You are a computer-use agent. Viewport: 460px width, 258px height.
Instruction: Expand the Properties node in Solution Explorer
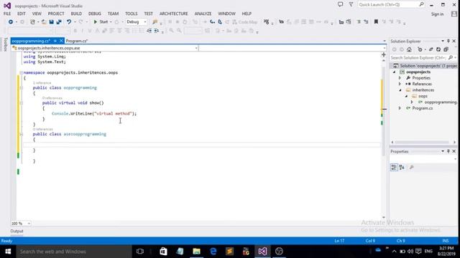[x=400, y=78]
